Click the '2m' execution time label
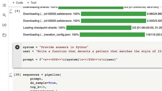 11,13
